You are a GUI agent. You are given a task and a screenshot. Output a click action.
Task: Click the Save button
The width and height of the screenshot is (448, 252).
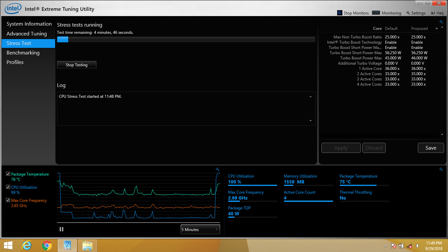point(431,148)
